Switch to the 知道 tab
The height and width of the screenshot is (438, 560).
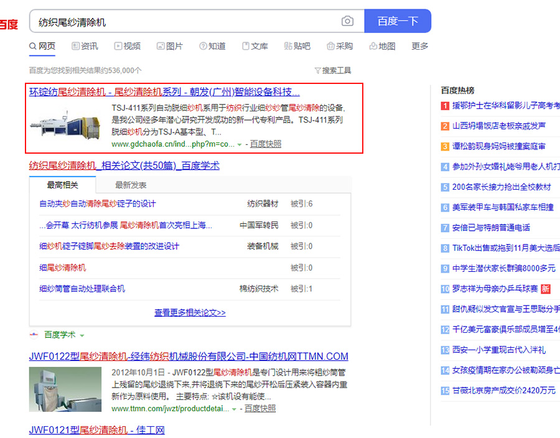coord(212,47)
